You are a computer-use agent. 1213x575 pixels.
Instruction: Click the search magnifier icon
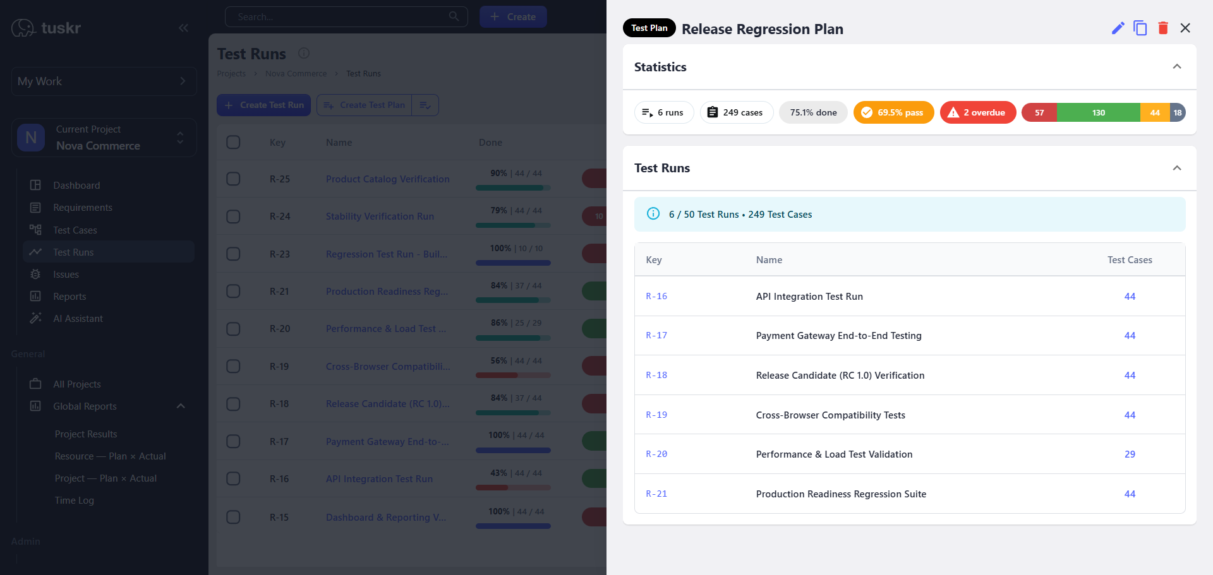[x=454, y=16]
